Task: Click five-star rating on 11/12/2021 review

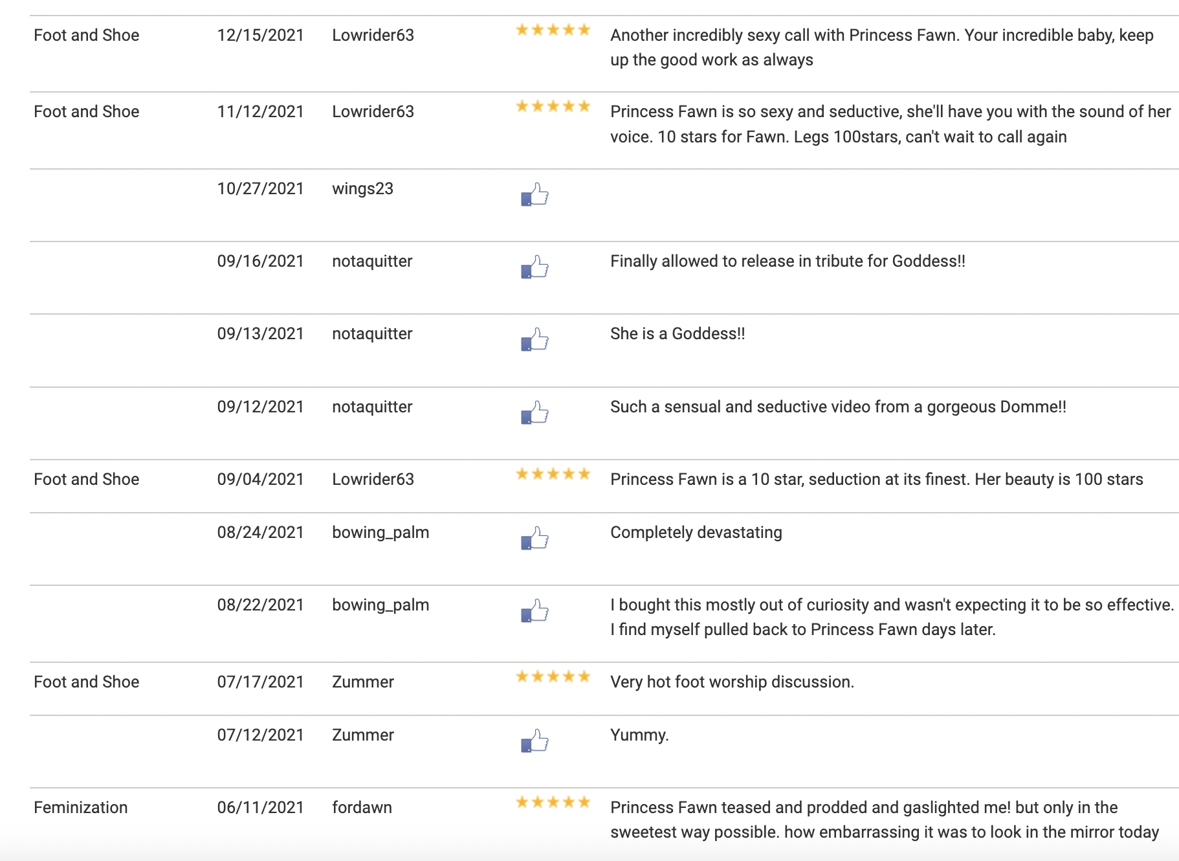Action: 553,106
